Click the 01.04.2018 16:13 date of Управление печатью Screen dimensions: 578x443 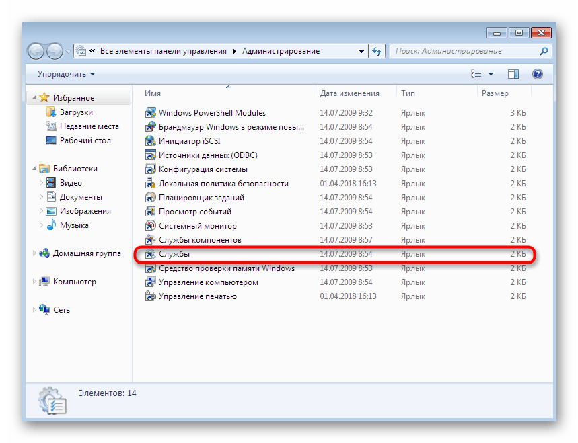[348, 296]
